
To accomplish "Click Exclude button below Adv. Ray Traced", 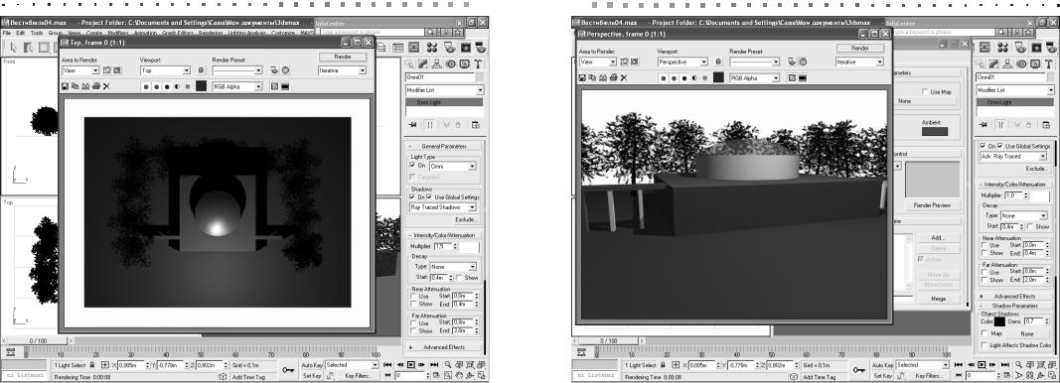I will [x=1036, y=169].
